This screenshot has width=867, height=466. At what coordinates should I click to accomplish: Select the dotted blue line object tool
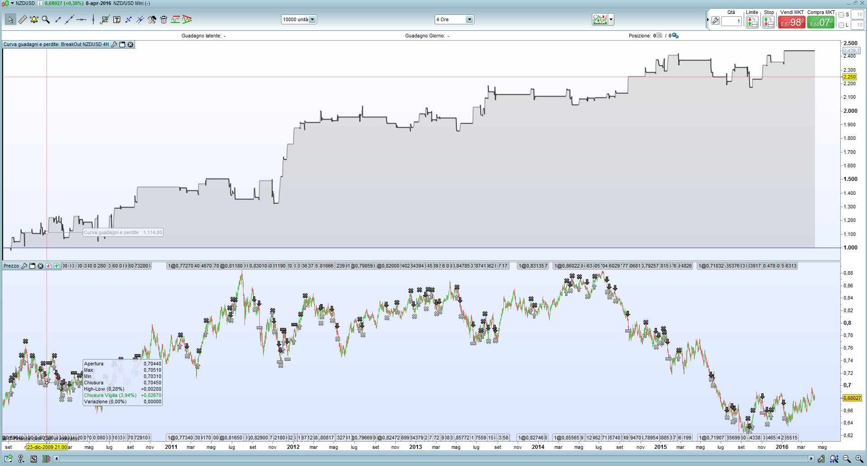pos(128,19)
